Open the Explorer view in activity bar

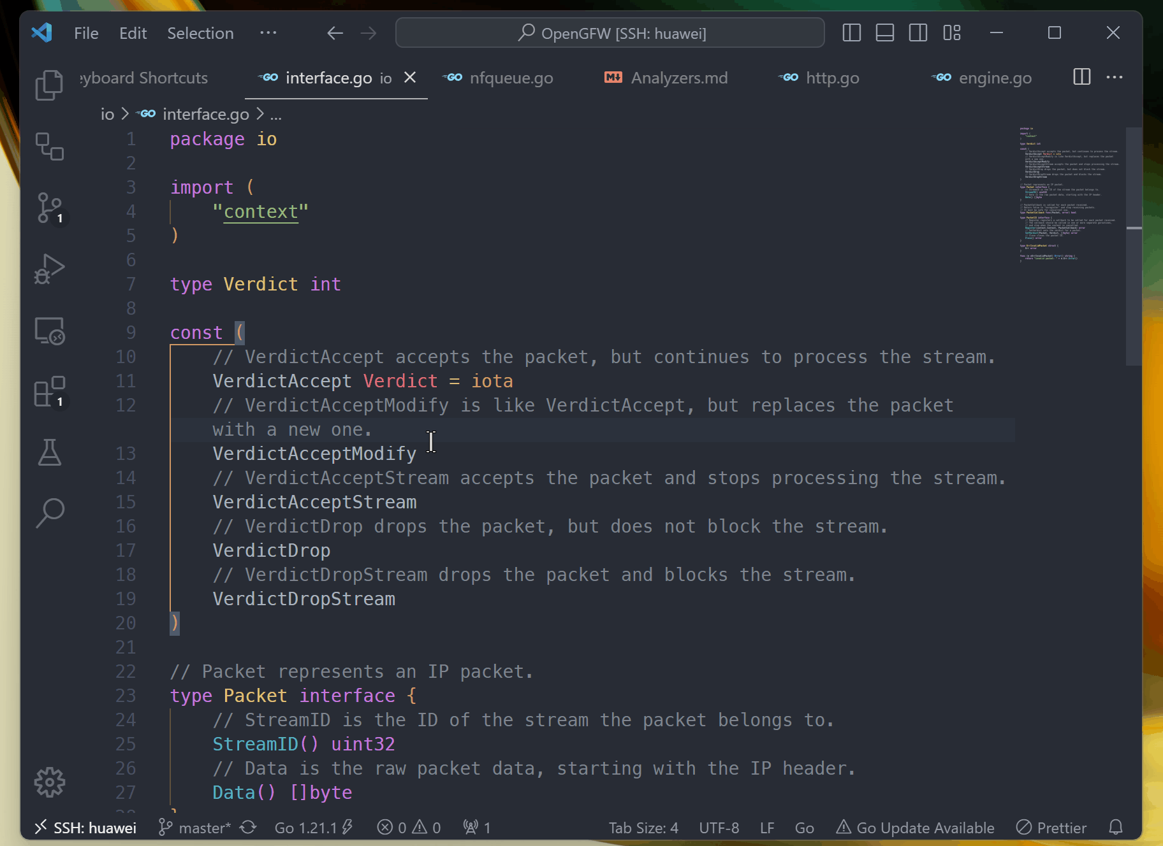[49, 85]
